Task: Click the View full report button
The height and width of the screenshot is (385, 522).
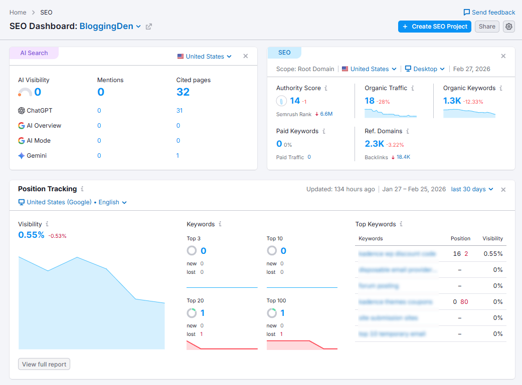Action: pyautogui.click(x=44, y=364)
